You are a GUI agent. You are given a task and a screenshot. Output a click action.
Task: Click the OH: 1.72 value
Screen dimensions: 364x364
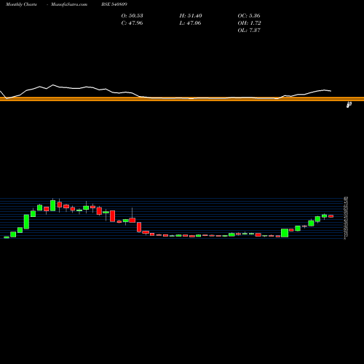[x=249, y=23]
